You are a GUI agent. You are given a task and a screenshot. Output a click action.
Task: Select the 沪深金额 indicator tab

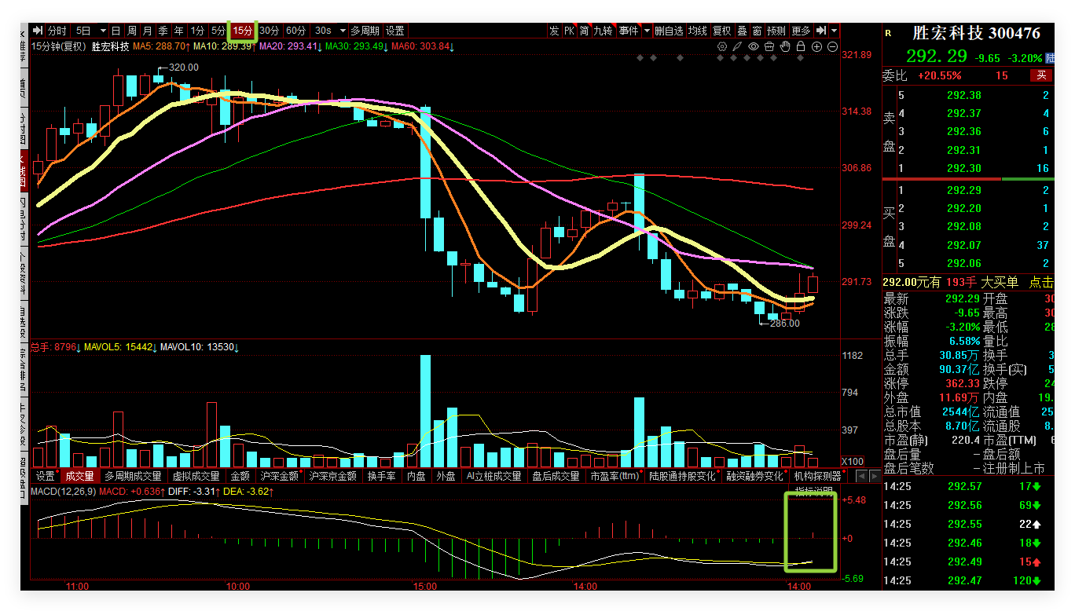coord(280,476)
